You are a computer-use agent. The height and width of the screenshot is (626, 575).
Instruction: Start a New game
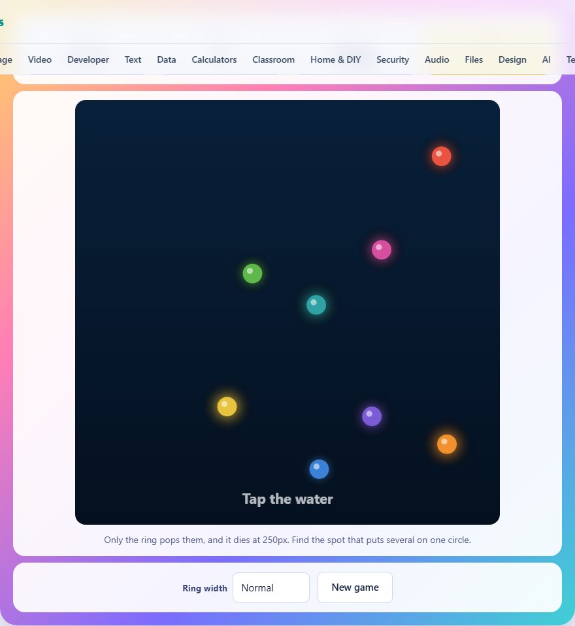(x=355, y=587)
